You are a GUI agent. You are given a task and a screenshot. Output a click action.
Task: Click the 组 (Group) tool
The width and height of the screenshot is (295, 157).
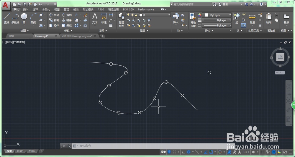237,18
